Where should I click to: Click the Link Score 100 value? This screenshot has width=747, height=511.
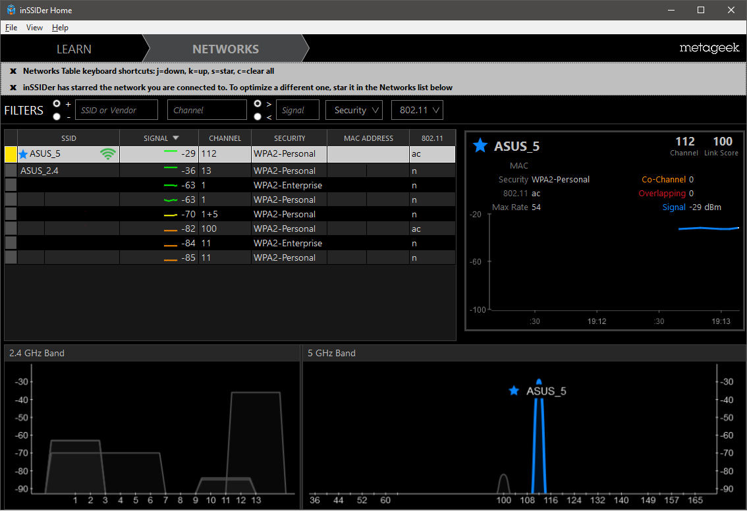pyautogui.click(x=722, y=142)
